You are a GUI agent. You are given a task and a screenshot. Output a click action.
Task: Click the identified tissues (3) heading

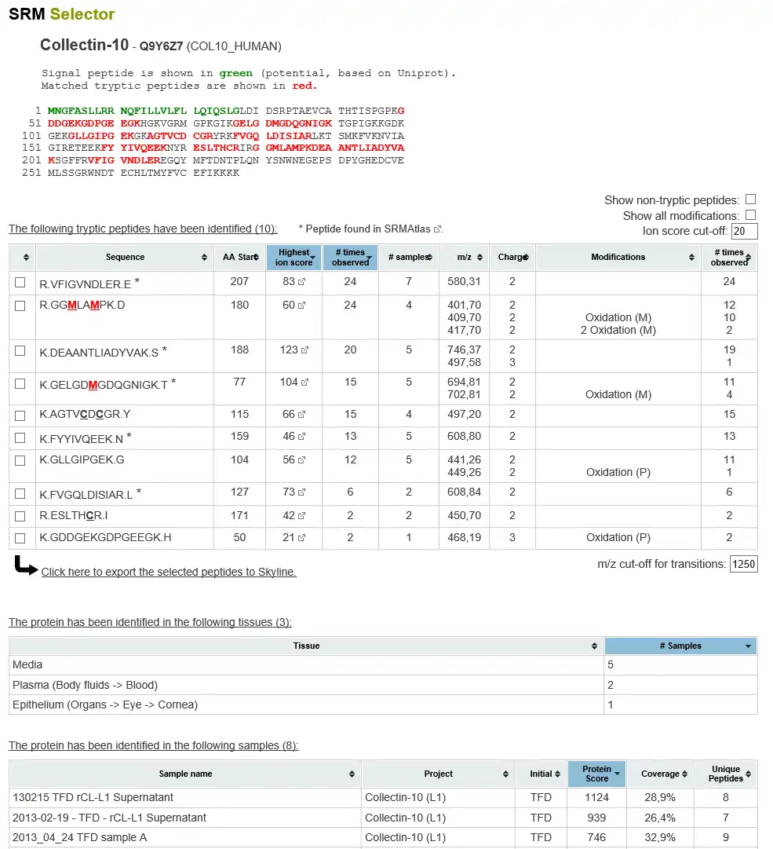[x=150, y=623]
